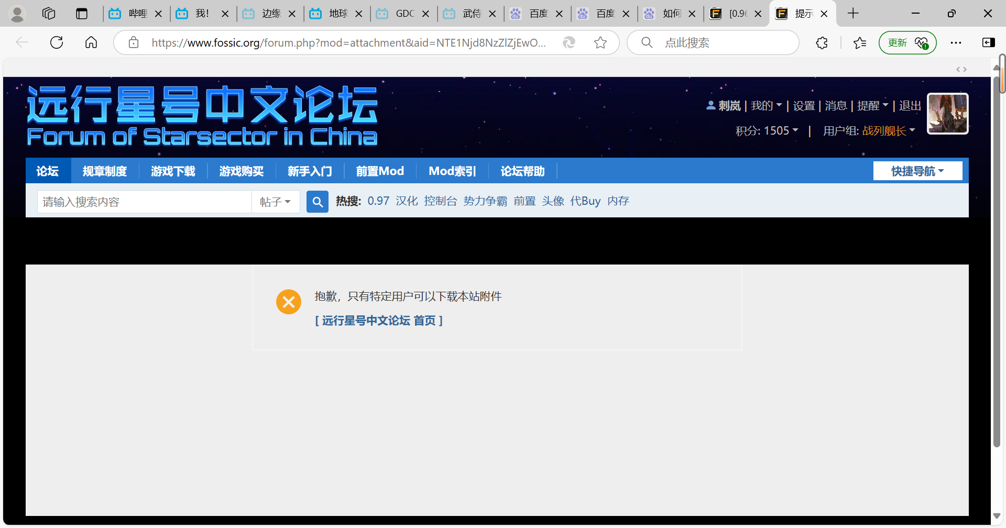Screen dimensions: 1006x528
Task: Select the Mod索引 navigation item
Action: click(x=452, y=171)
